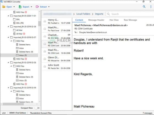This screenshot has width=154, height=115.
Task: Click the 7 messages status counter
Action: [x=147, y=113]
